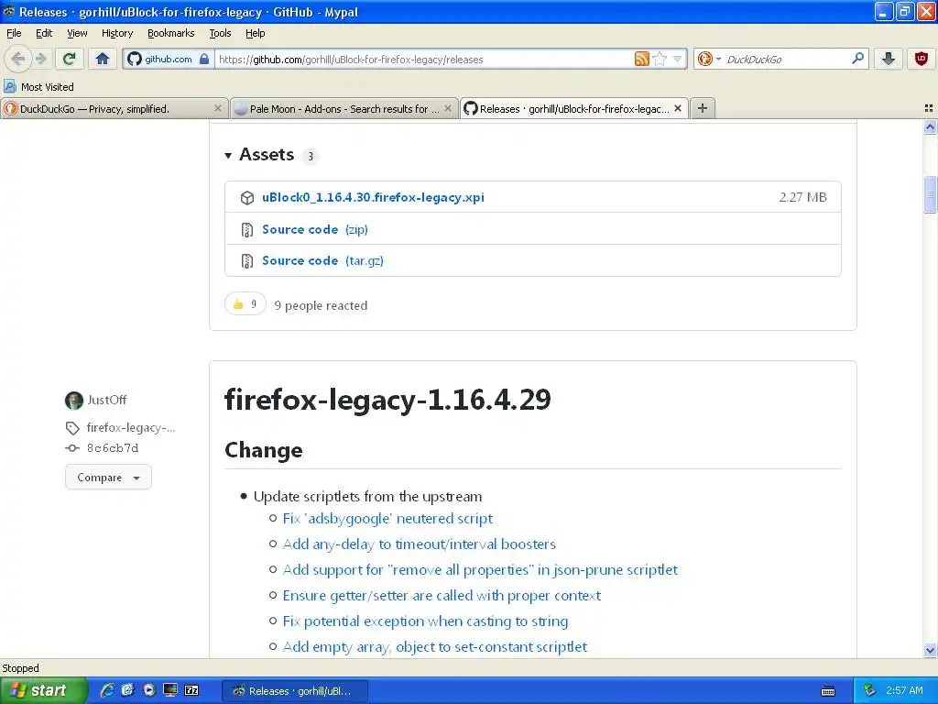Open the History menu
The image size is (938, 704).
(116, 33)
